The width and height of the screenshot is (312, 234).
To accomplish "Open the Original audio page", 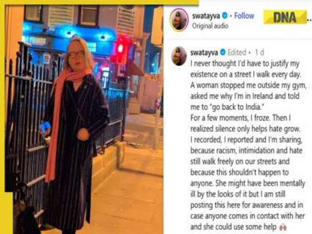I will pos(210,26).
